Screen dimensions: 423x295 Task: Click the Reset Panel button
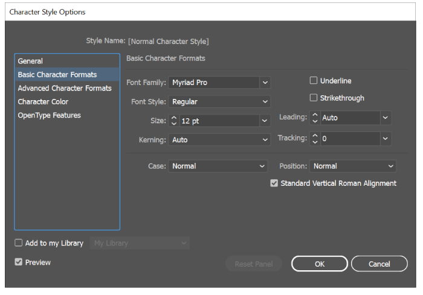[x=254, y=264]
